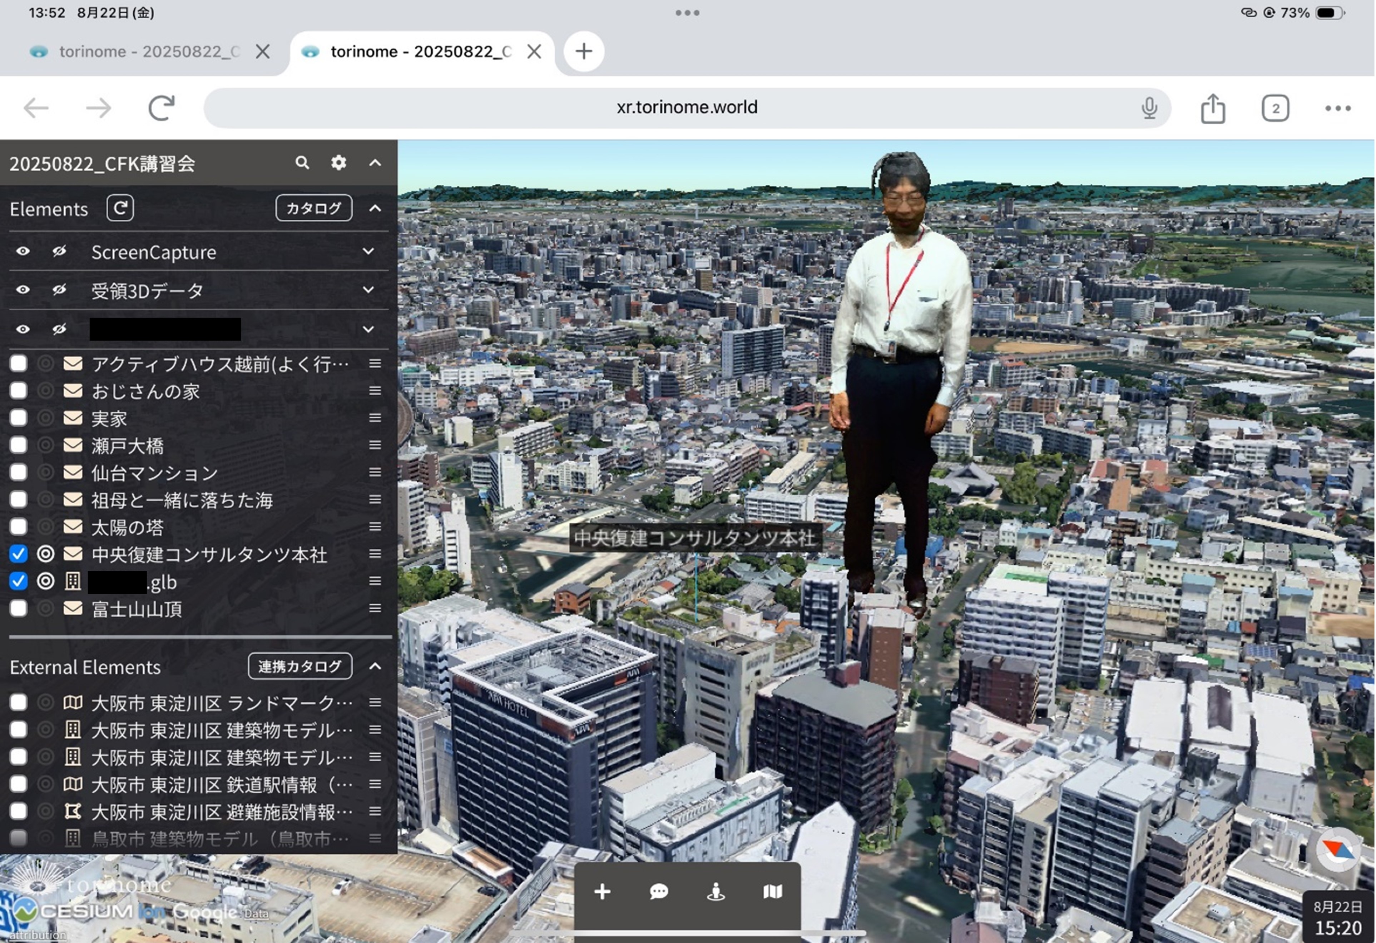
Task: Click the compass orientation widget
Action: point(1338,850)
